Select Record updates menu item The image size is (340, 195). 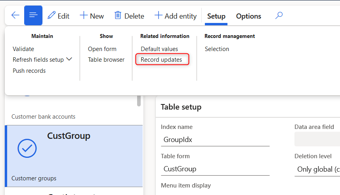(162, 60)
